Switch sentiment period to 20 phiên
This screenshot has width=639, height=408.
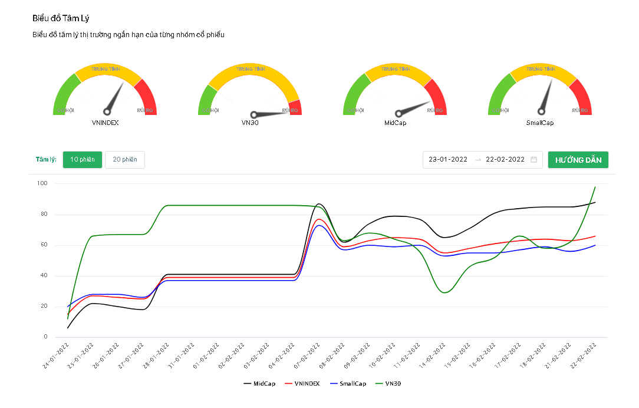125,160
